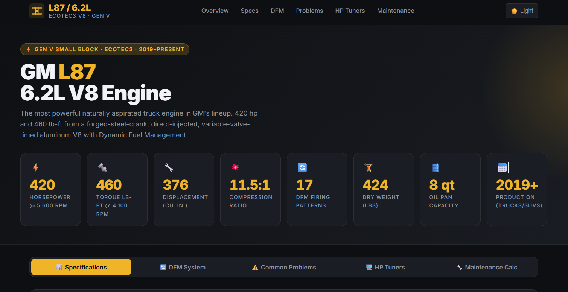Click the calendar icon on production card
568x292 pixels.
[502, 167]
